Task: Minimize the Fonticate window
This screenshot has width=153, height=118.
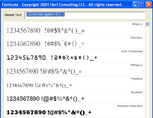Action: coord(136,5)
